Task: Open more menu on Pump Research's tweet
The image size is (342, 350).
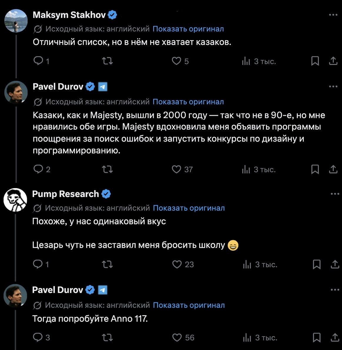Action: tap(335, 194)
